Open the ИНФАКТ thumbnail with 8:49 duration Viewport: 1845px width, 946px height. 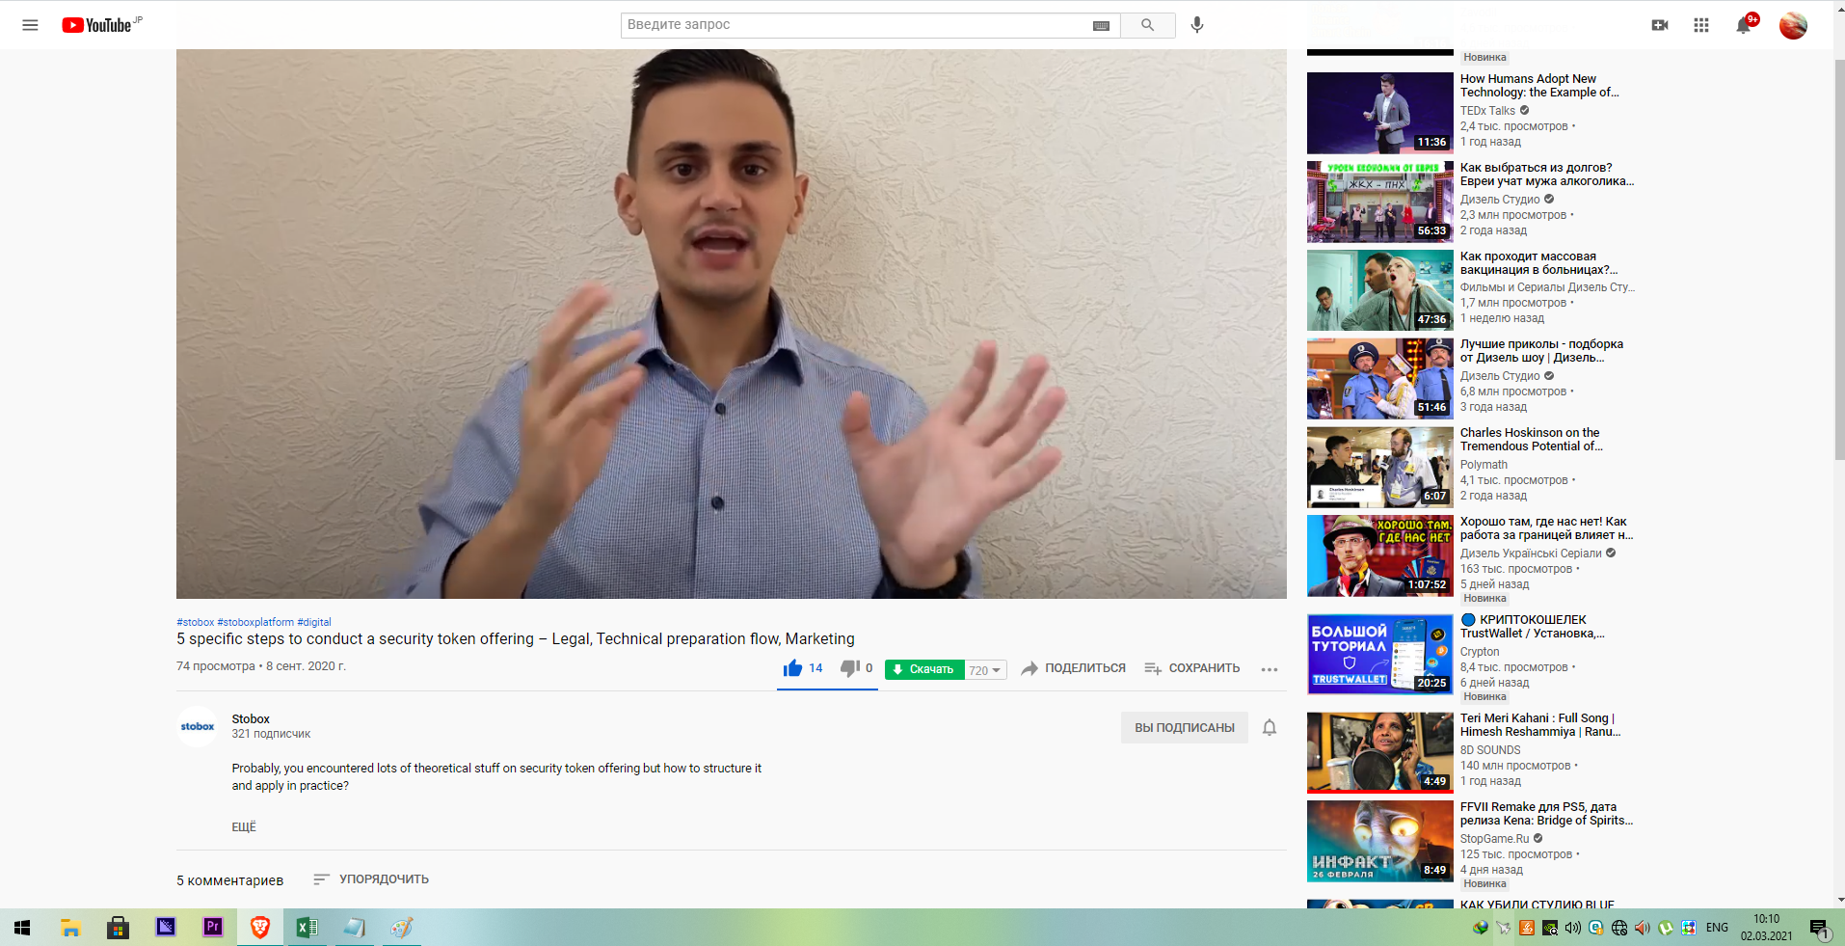tap(1380, 842)
